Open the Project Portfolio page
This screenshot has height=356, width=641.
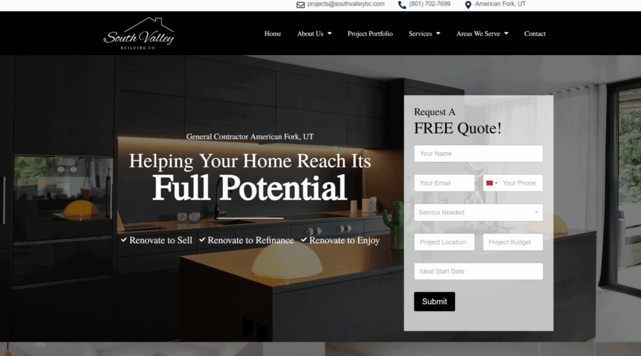click(370, 34)
